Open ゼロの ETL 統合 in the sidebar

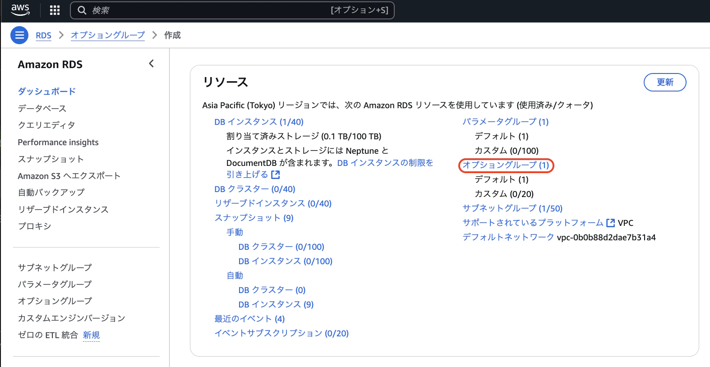tap(48, 335)
